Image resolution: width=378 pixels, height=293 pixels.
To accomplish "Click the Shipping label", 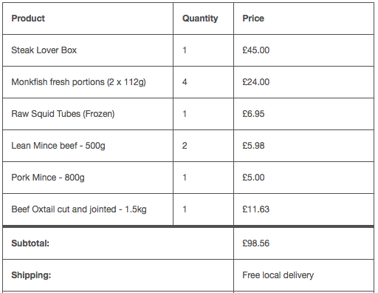I will 31,275.
